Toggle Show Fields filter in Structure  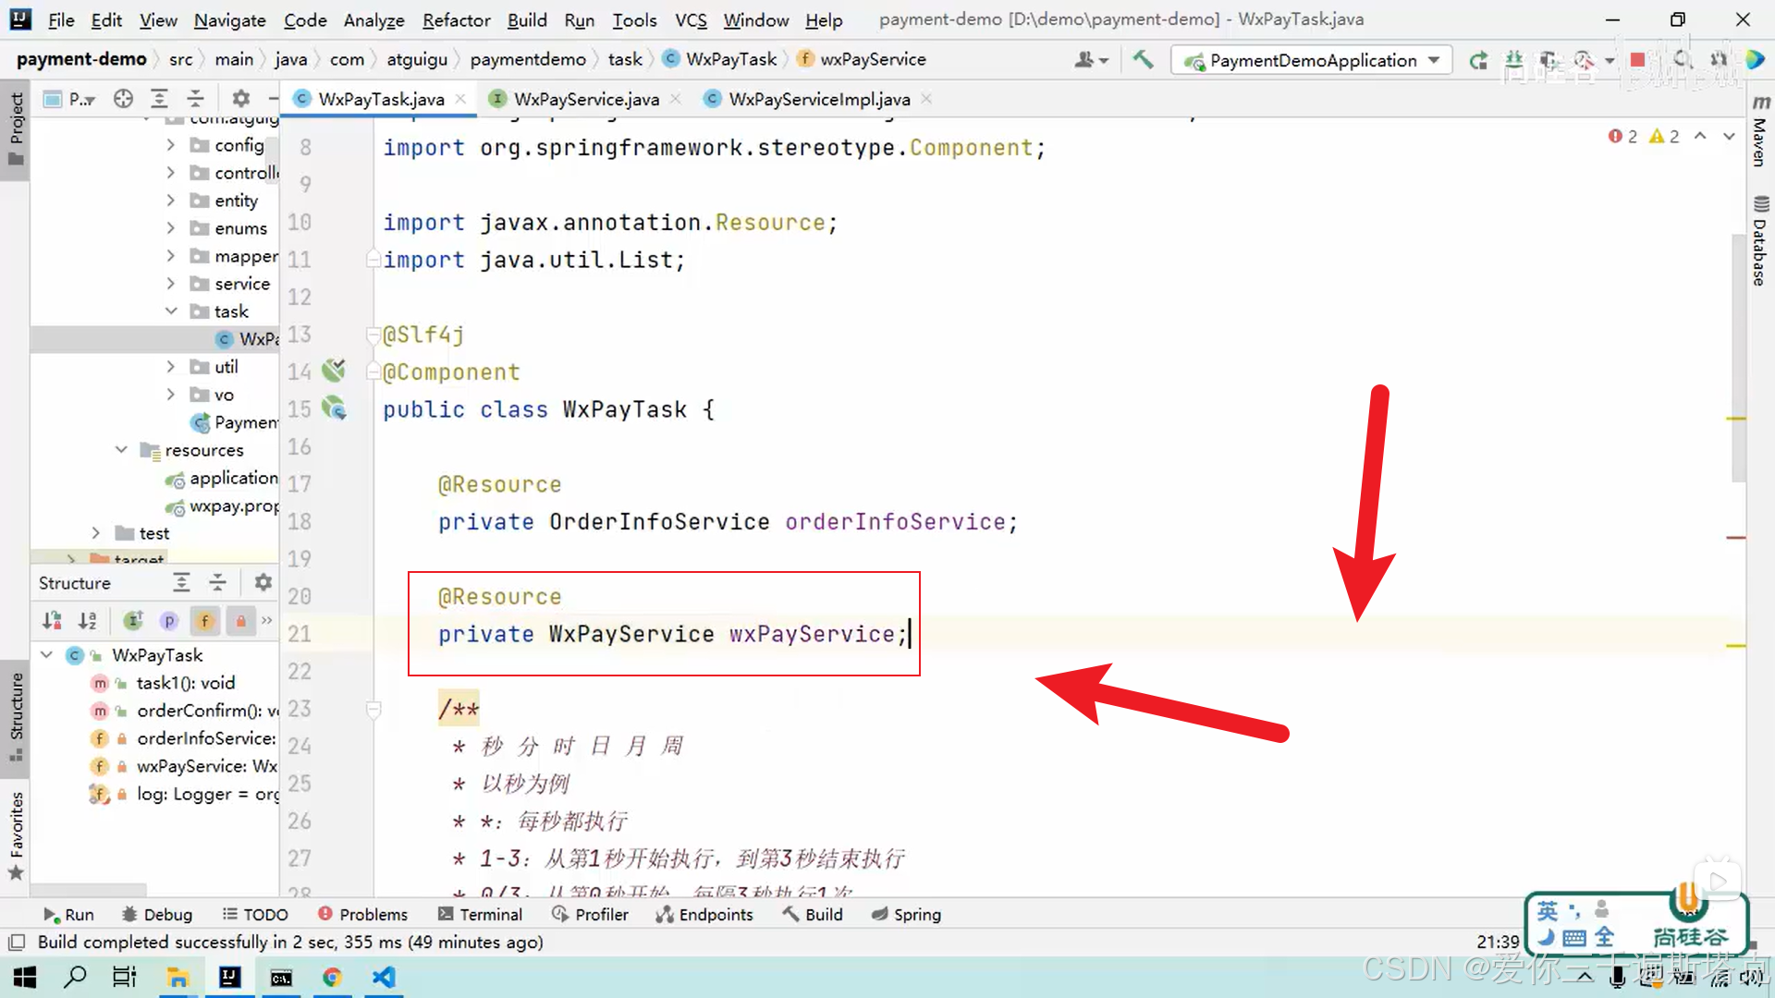point(205,621)
